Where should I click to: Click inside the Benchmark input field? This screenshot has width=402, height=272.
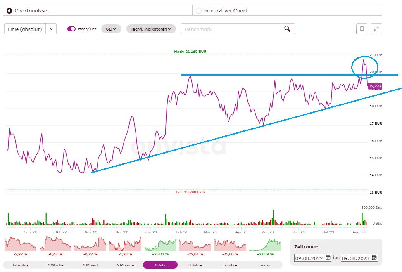point(231,29)
